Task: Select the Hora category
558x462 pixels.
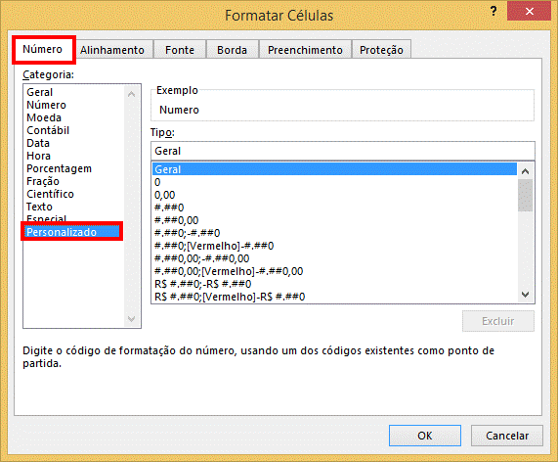Action: [38, 156]
